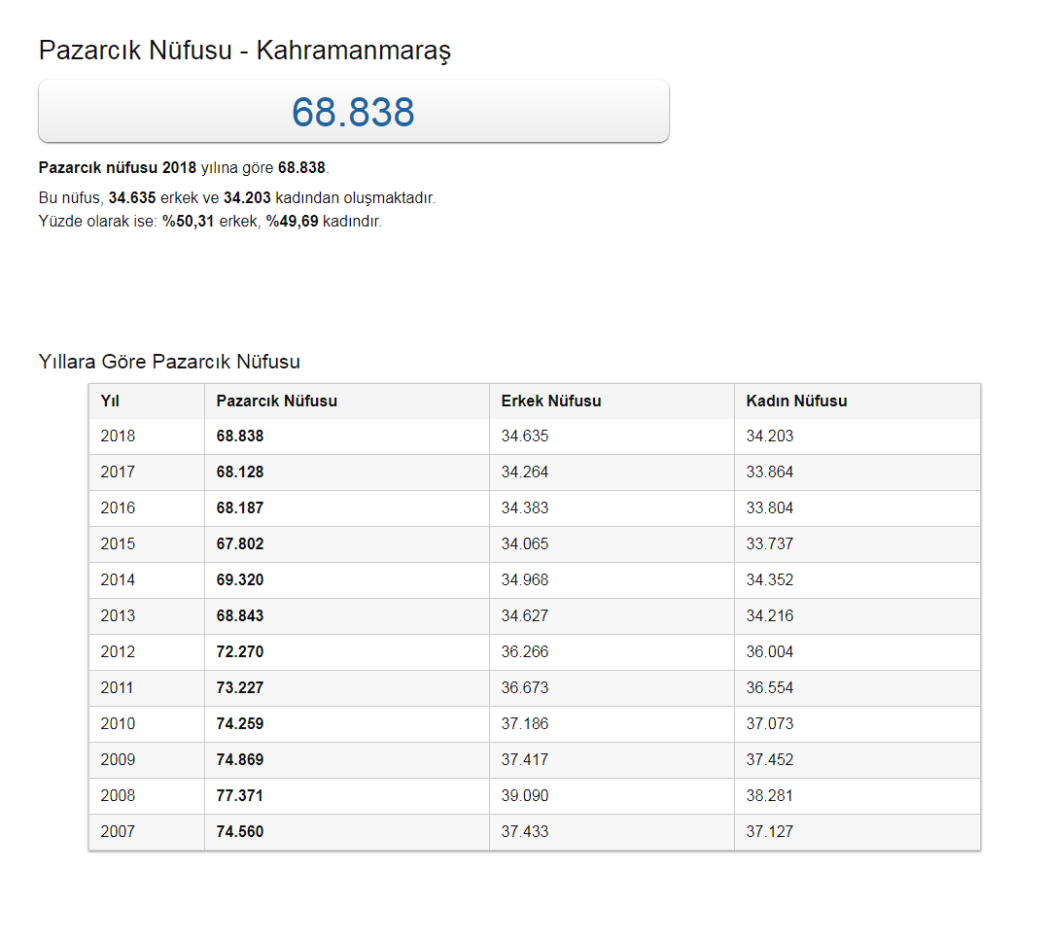The width and height of the screenshot is (1050, 943).
Task: Click female population 38.281
Action: [x=770, y=795]
